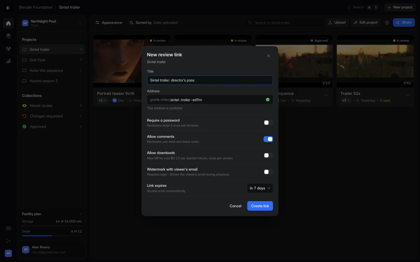420x262 pixels.
Task: Enable Allow downloads toggle
Action: click(x=268, y=155)
